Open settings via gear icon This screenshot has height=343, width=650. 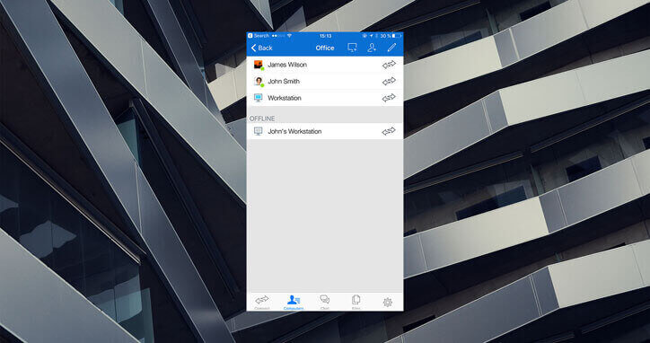[388, 303]
